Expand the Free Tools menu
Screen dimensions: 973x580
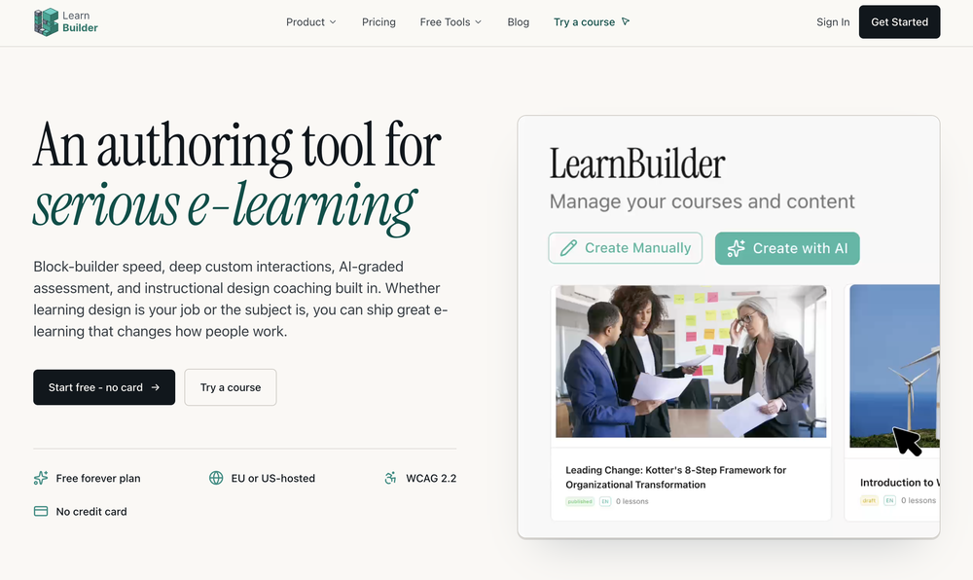[450, 21]
